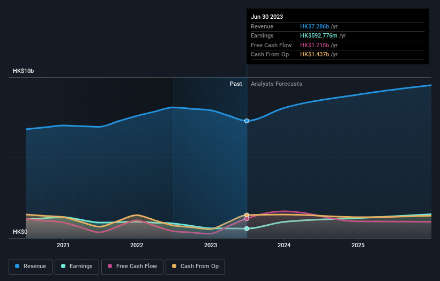
Task: Click the Analysts Forecasts label
Action: coord(277,84)
